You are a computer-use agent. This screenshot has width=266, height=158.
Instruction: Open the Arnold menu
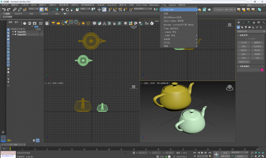(173, 5)
